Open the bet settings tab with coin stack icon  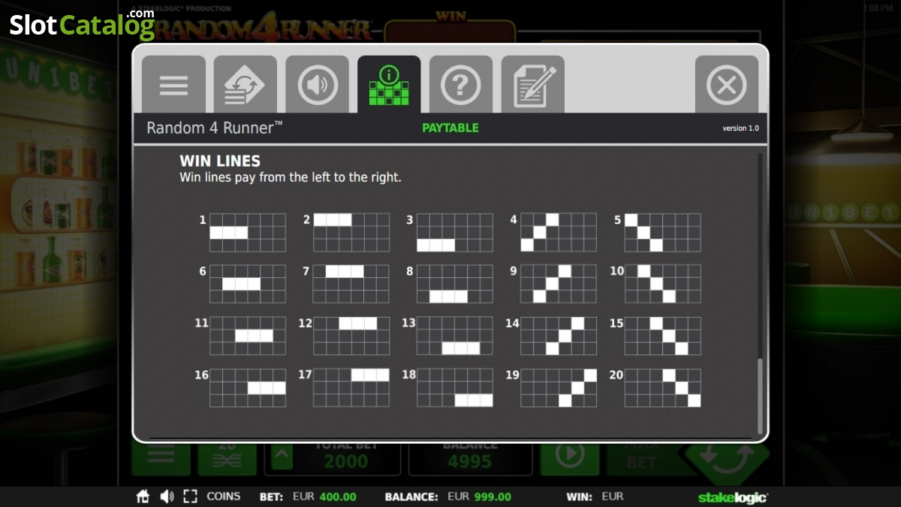pyautogui.click(x=246, y=84)
